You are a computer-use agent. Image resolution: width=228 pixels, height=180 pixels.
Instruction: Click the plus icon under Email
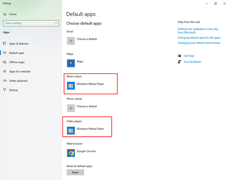pyautogui.click(x=71, y=41)
